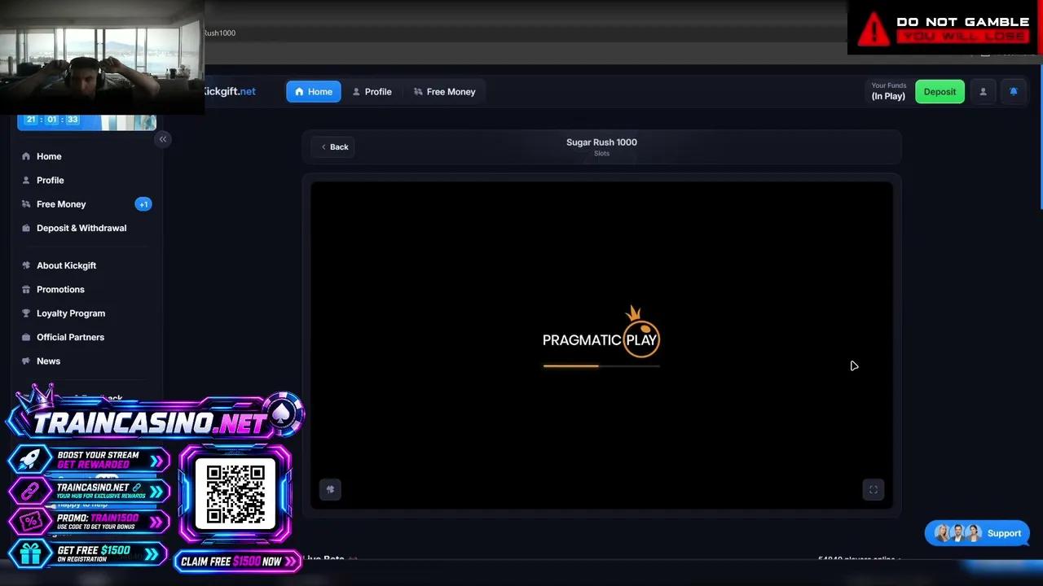Open Deposit & Withdrawal in sidebar
1043x586 pixels.
click(86, 228)
